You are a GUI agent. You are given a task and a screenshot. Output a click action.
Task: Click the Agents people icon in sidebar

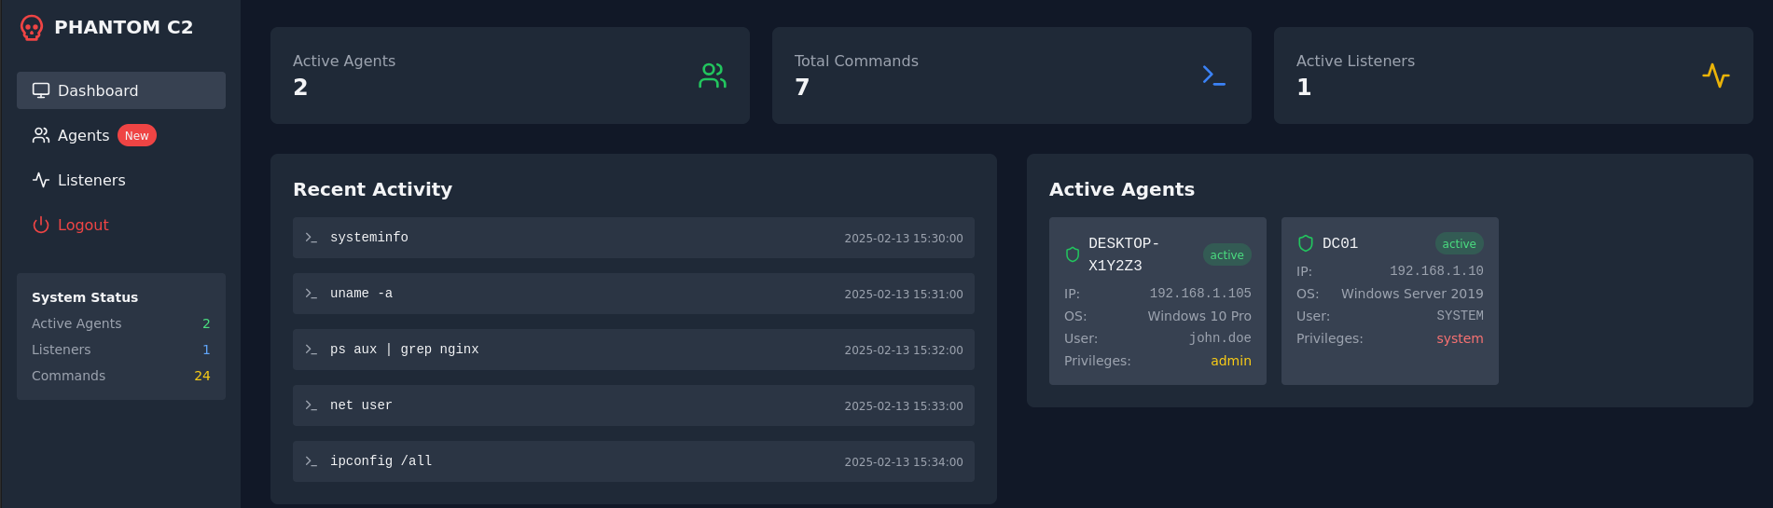click(41, 135)
